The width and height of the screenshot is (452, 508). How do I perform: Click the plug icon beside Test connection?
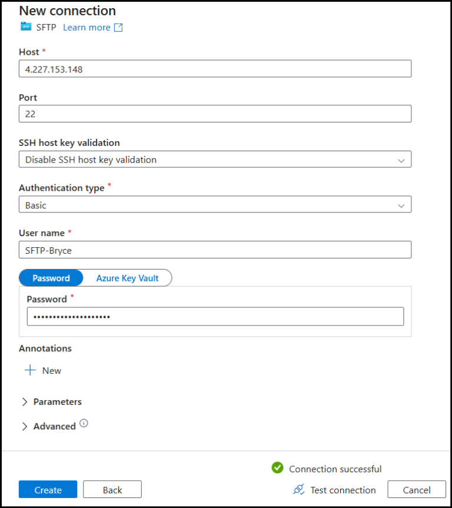[x=300, y=490]
